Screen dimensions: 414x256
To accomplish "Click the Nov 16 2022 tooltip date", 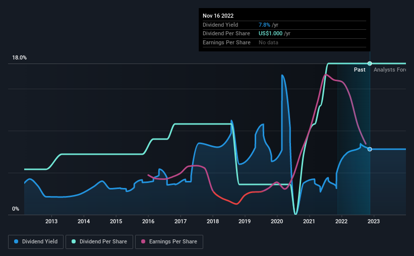I will click(x=218, y=16).
